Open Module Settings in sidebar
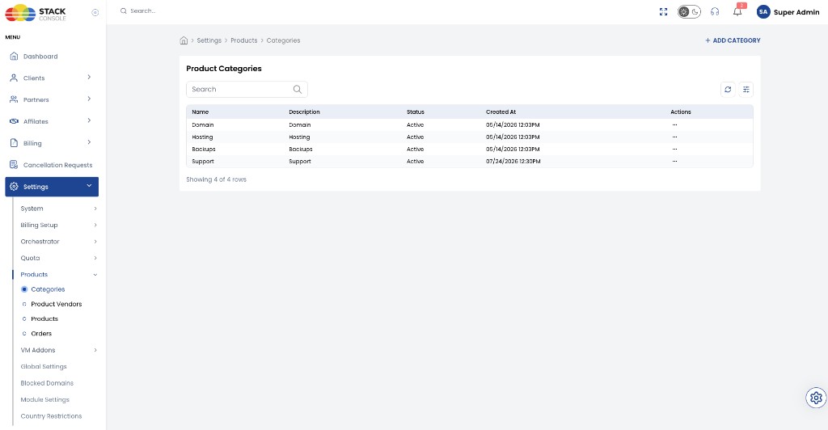828x430 pixels. point(45,400)
